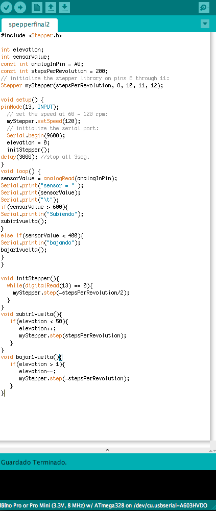The height and width of the screenshot is (511, 216).
Task: Click the console divider collapse arrow
Action: 108,450
